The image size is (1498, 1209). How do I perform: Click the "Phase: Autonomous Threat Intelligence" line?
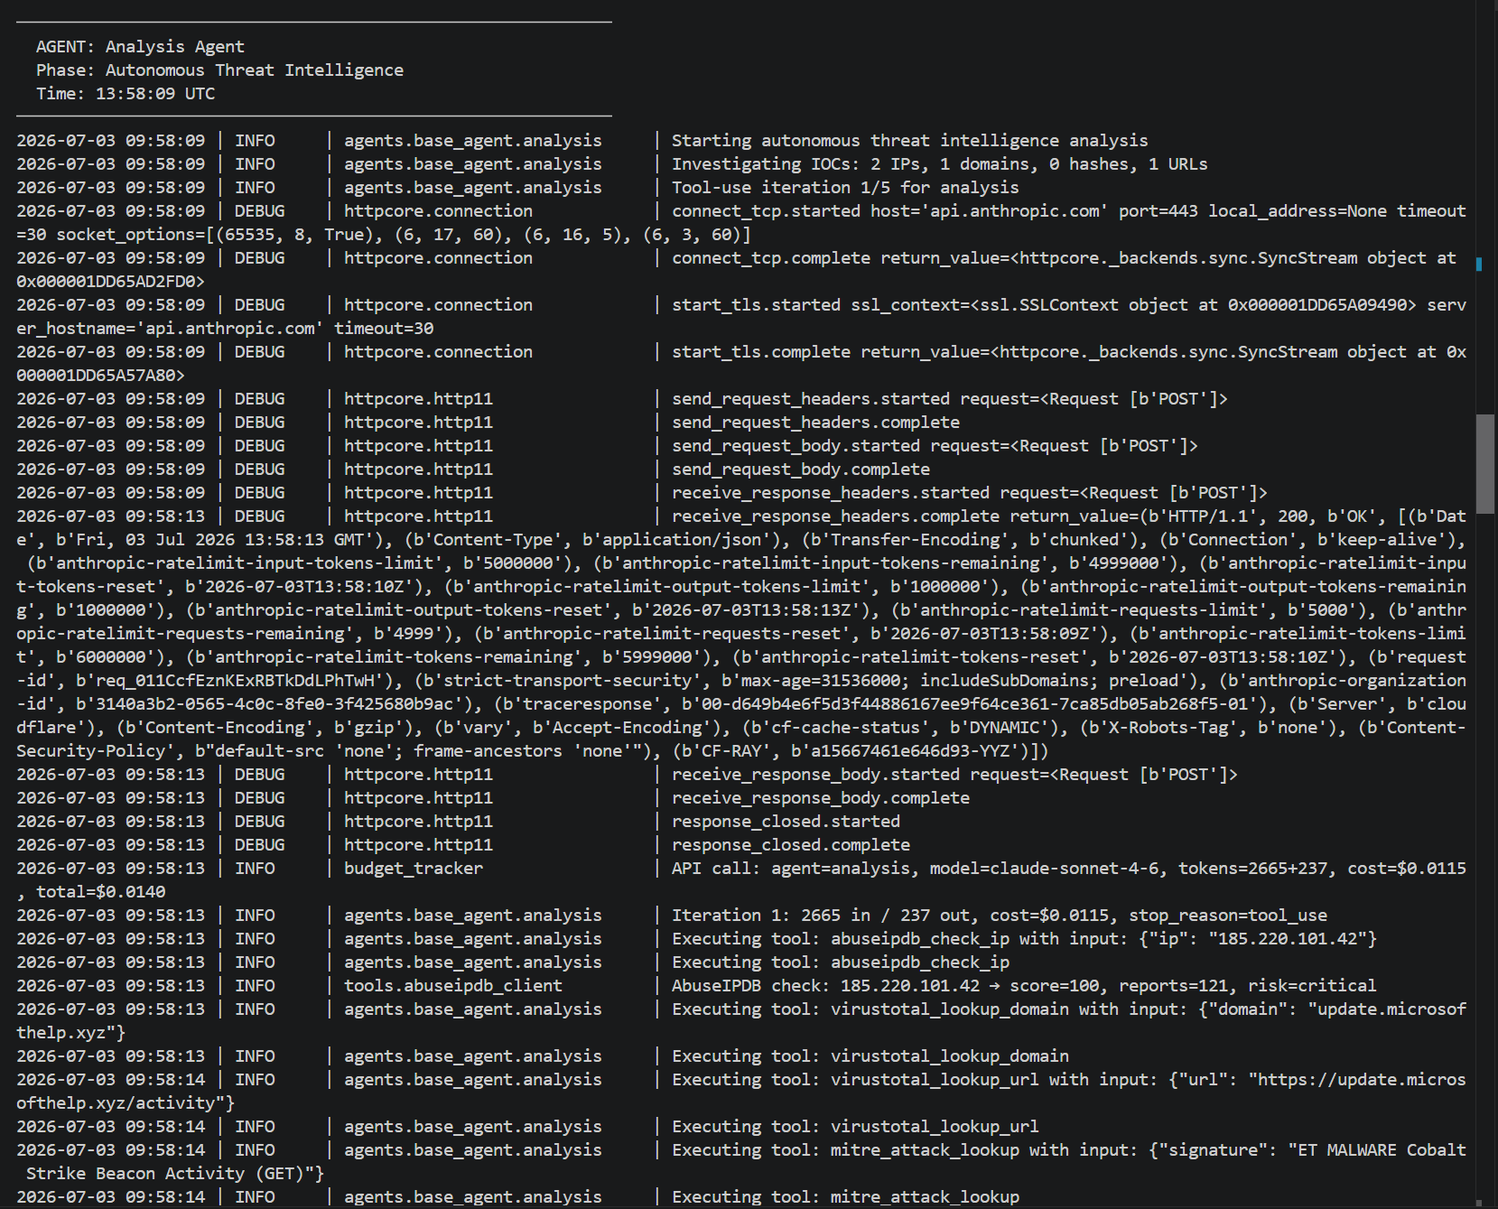coord(219,70)
